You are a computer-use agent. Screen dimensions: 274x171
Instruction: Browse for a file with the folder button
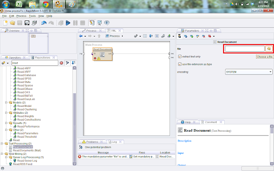coord(269,49)
